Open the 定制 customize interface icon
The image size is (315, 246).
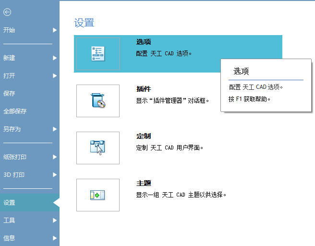[x=98, y=148]
